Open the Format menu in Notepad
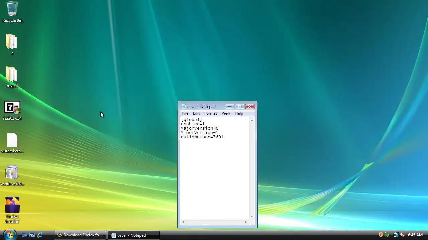 tap(211, 113)
